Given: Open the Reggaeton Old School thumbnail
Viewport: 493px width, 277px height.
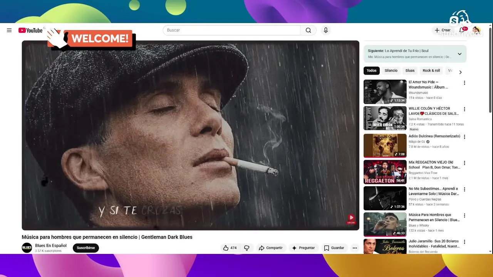Looking at the screenshot, I should tap(385, 172).
